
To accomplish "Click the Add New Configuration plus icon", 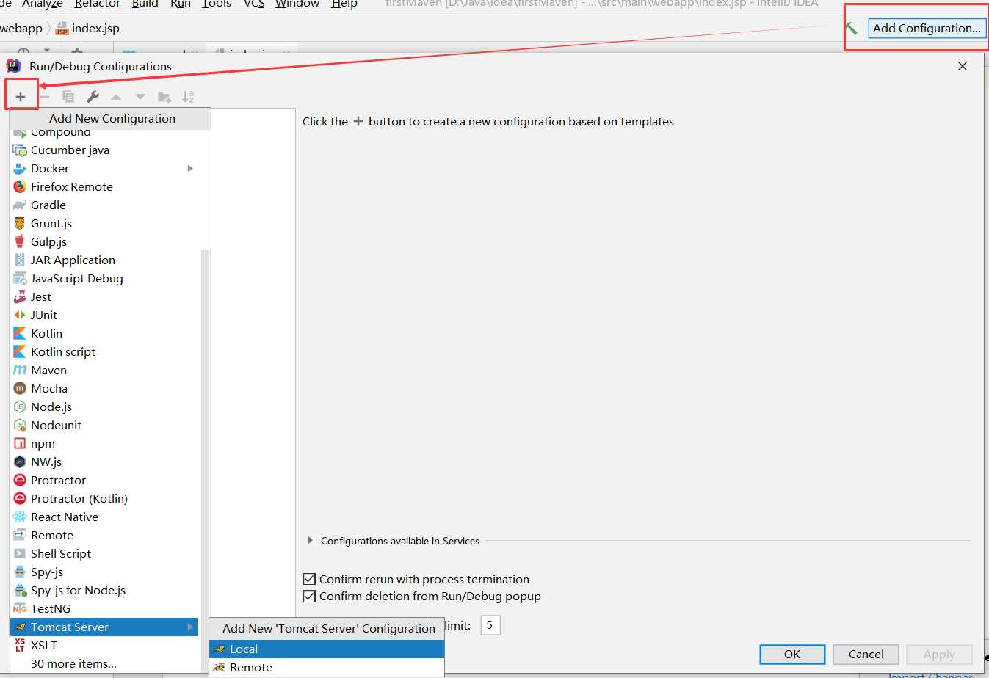I will (21, 97).
